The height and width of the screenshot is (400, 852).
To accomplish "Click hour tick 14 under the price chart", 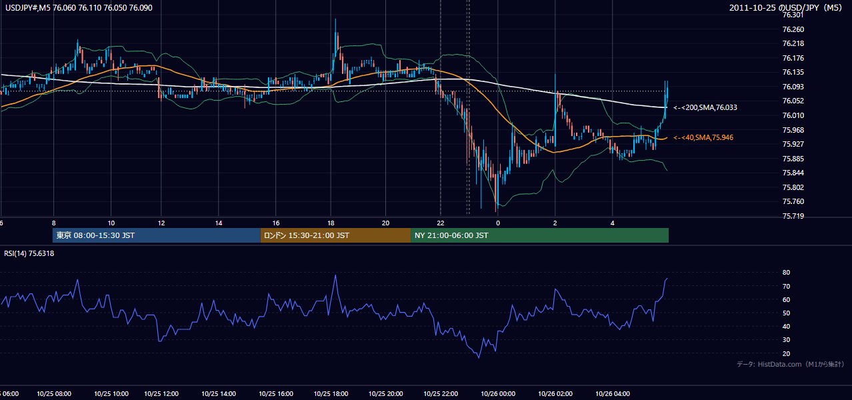I will (x=218, y=223).
